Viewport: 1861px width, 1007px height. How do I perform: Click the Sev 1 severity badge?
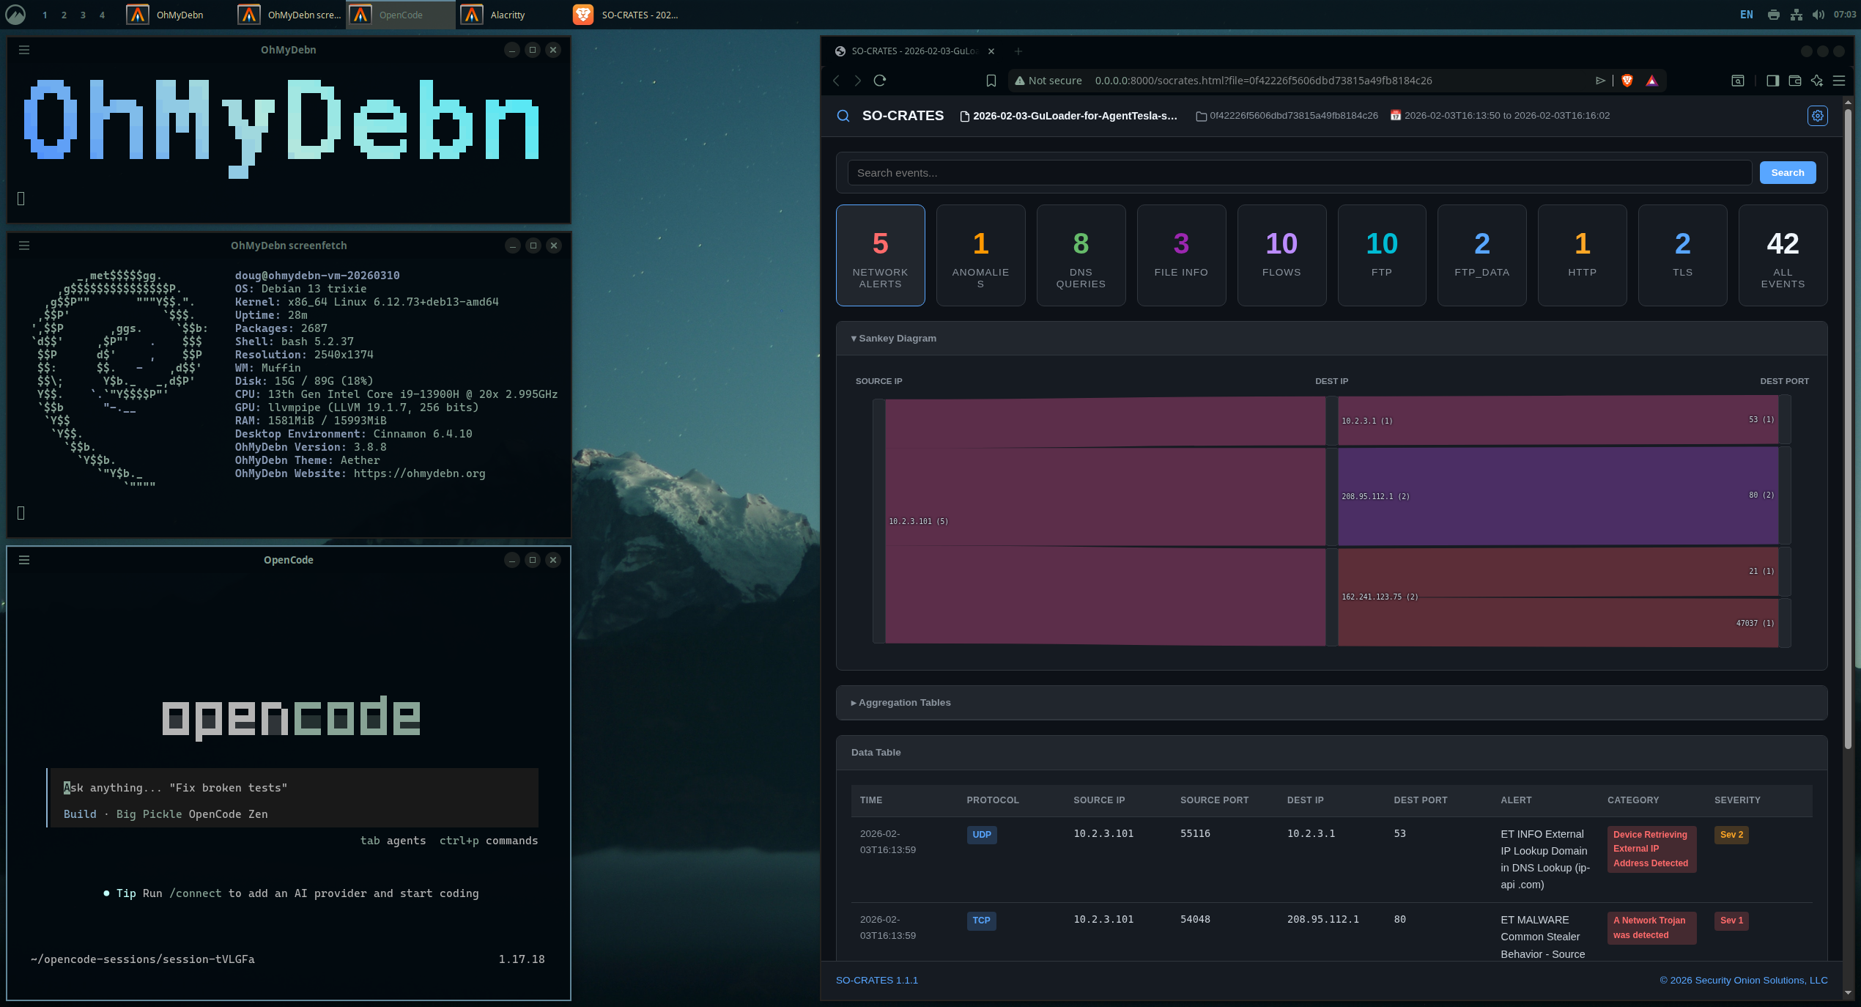point(1731,921)
